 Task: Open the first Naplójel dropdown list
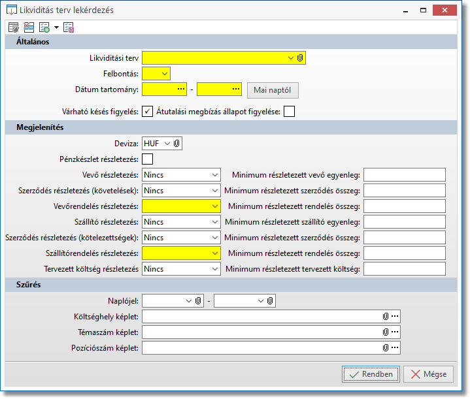click(x=188, y=300)
